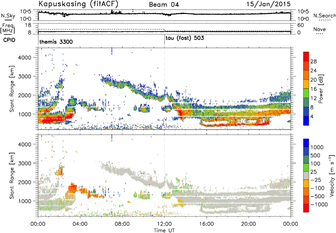This screenshot has width=336, height=233.
Task: Click '3000' on velocity panel range axis
Action: tap(25, 163)
